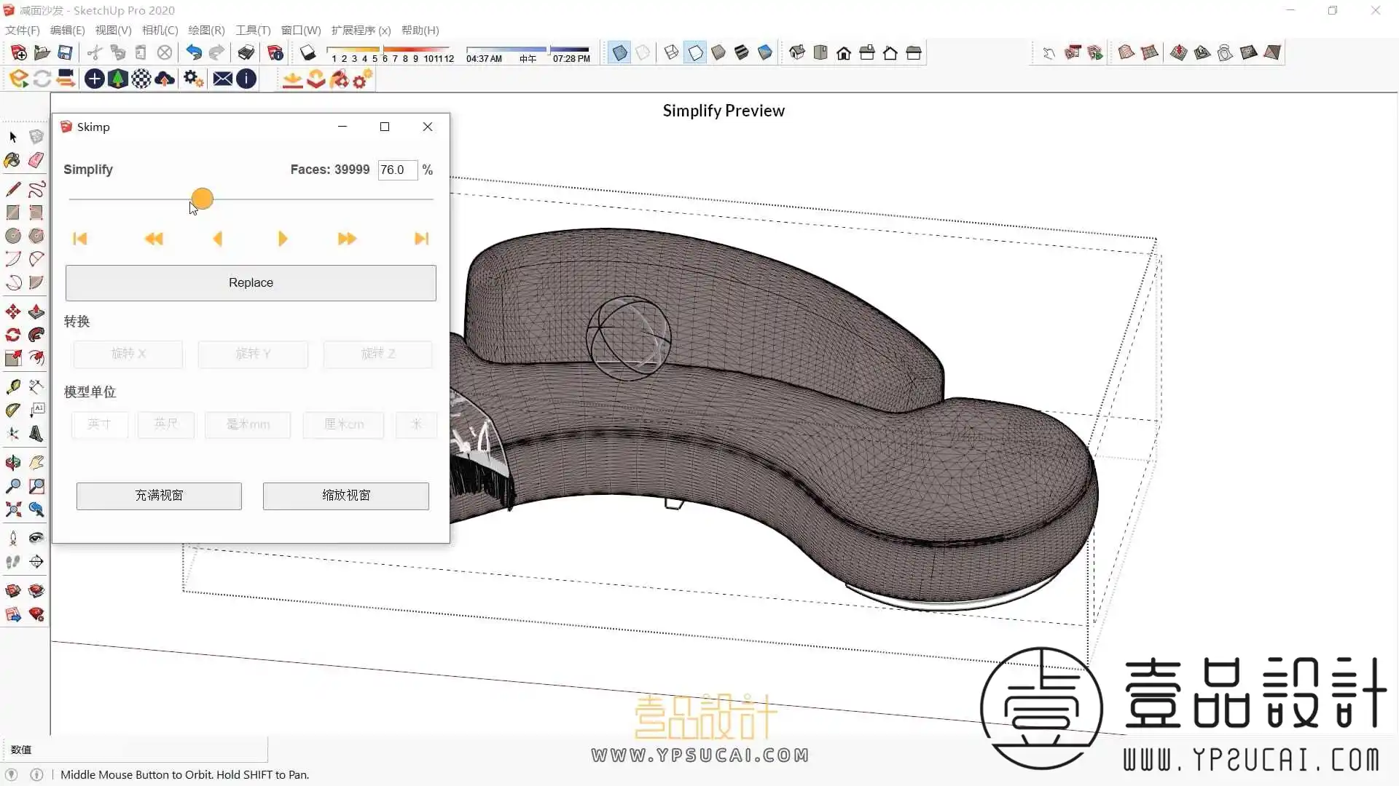This screenshot has height=786, width=1399.
Task: Select the Polygon tool
Action: point(36,236)
